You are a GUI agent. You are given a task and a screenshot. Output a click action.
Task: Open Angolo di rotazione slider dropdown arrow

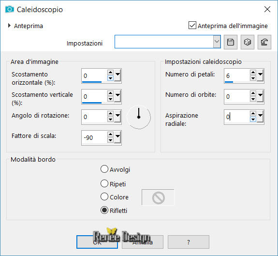click(117, 117)
